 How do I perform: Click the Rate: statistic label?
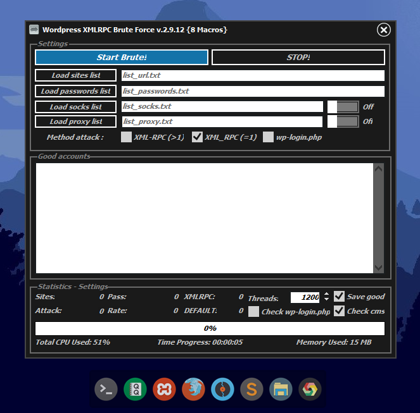click(x=117, y=311)
